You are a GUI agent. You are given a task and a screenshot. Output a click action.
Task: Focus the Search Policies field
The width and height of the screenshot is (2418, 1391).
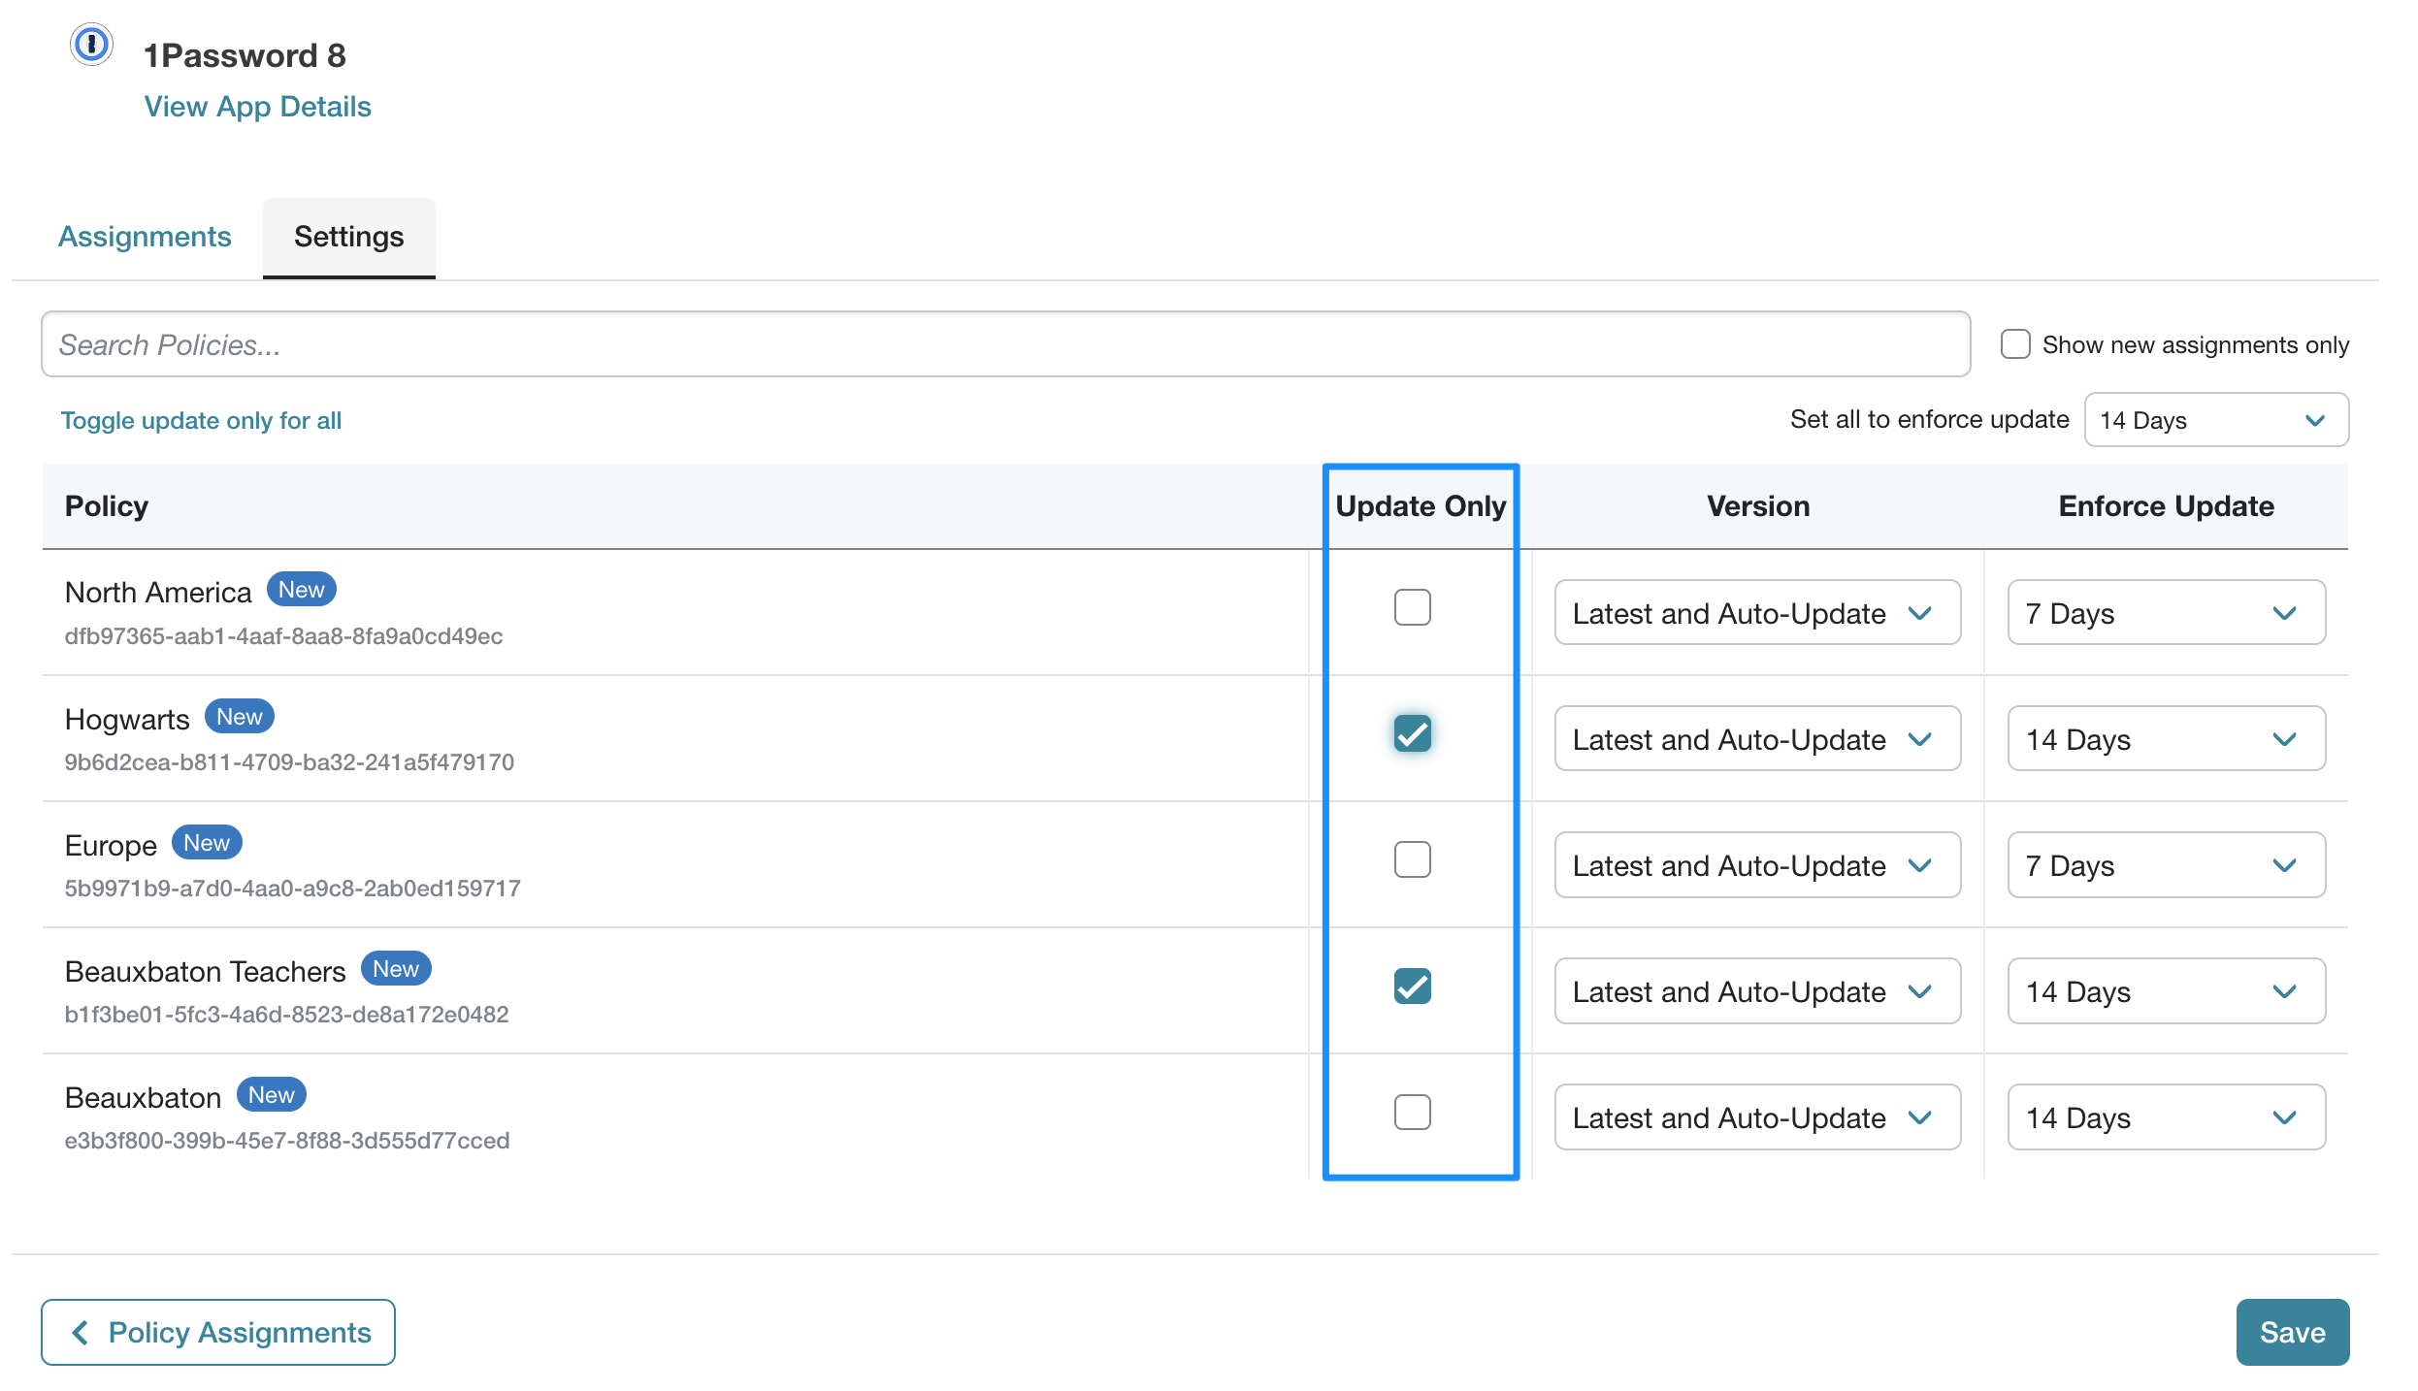(x=1005, y=344)
